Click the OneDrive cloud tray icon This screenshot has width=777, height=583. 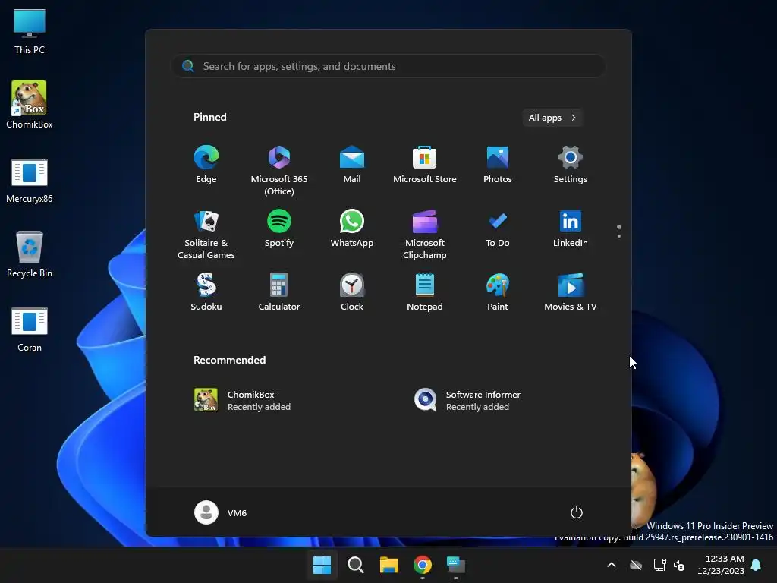(x=636, y=565)
